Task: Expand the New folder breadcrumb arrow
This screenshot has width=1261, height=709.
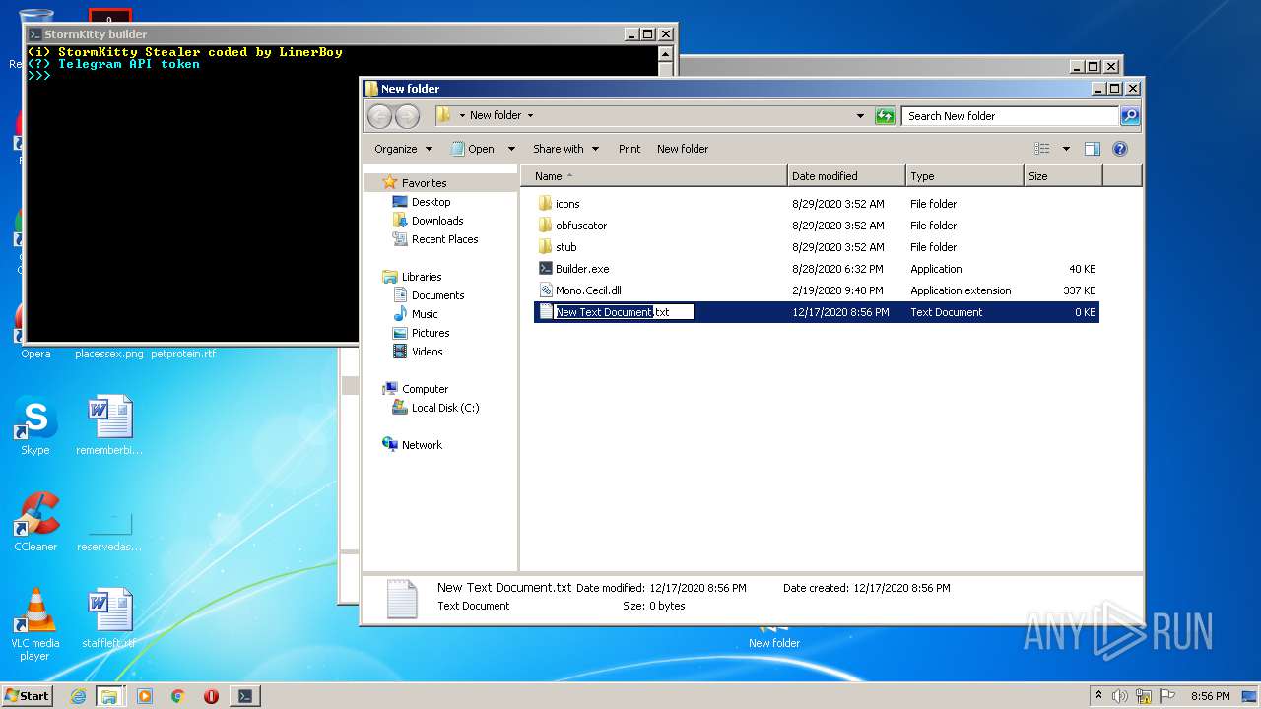Action: point(530,116)
